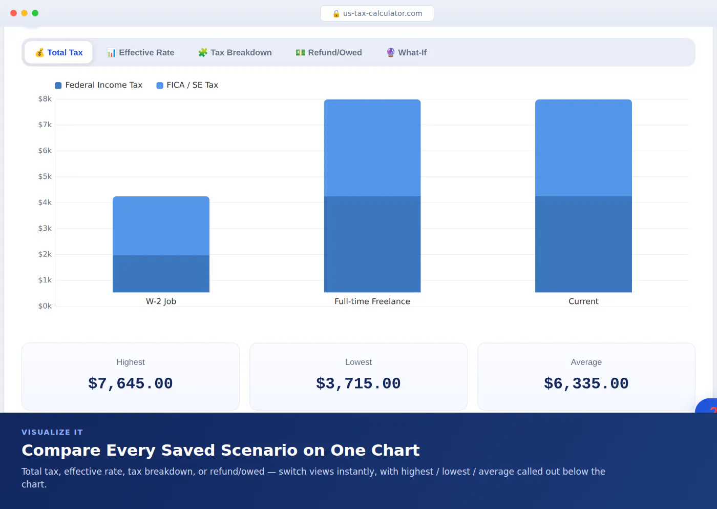This screenshot has height=509, width=717.
Task: Click the W-2 Job axis label
Action: pos(161,301)
